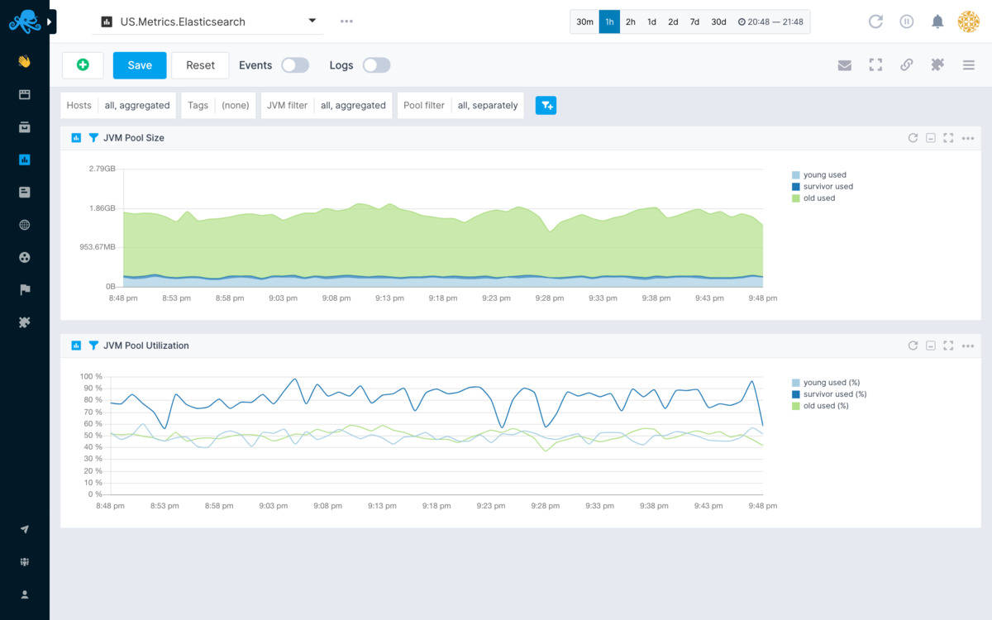
Task: Pause auto-refresh of the dashboard
Action: (907, 21)
